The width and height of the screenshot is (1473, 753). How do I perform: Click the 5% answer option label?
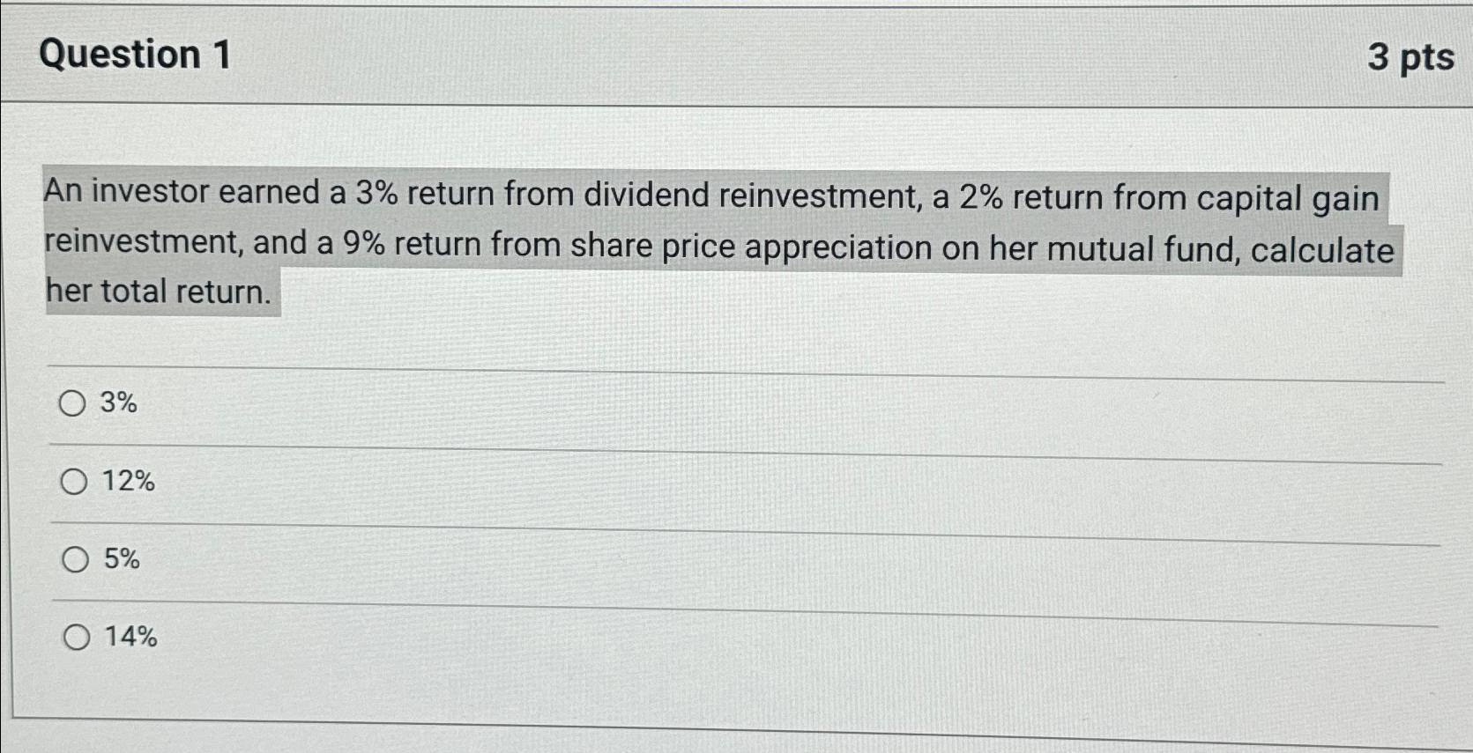tap(123, 558)
